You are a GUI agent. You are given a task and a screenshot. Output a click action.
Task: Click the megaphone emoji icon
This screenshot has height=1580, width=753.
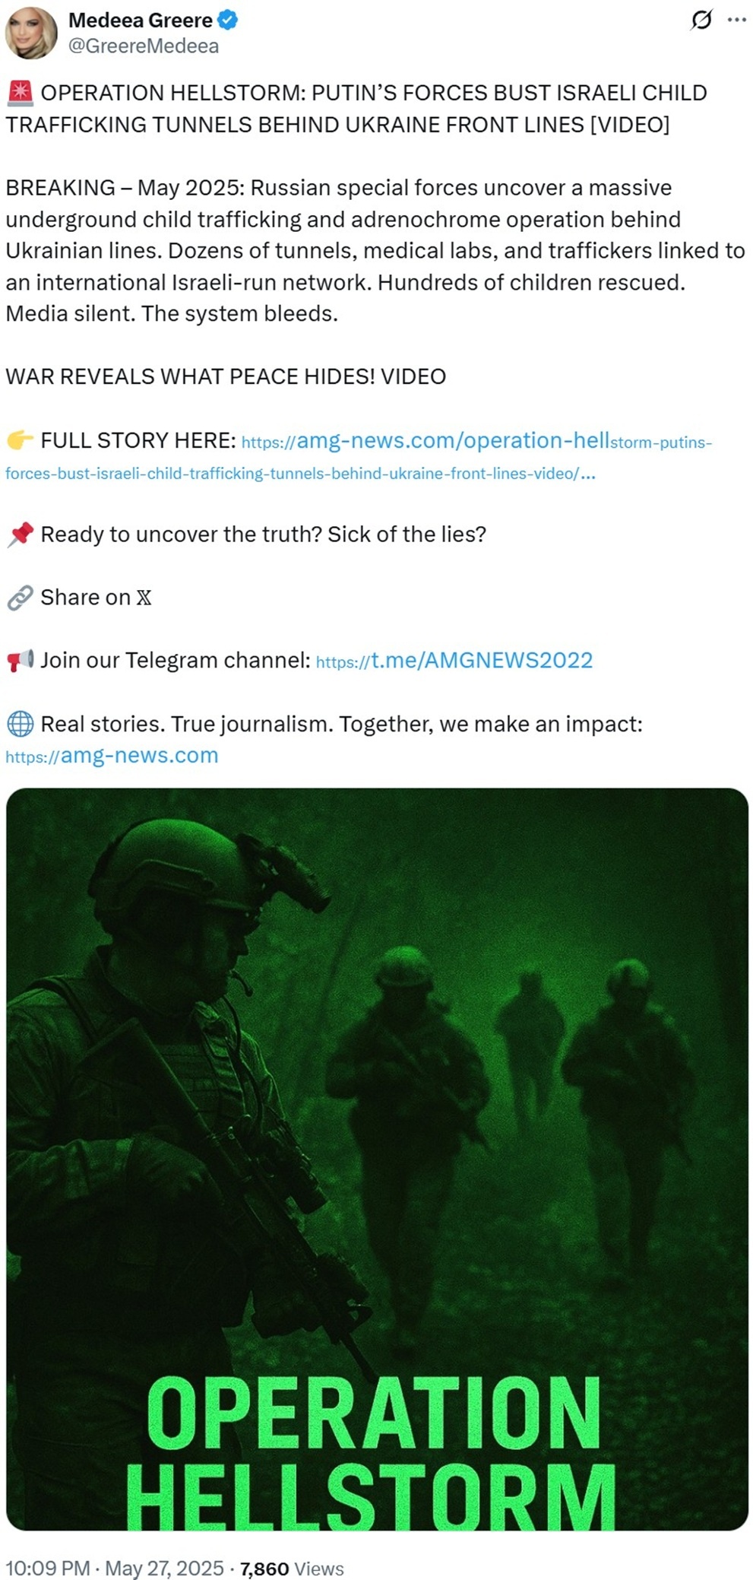tap(20, 660)
